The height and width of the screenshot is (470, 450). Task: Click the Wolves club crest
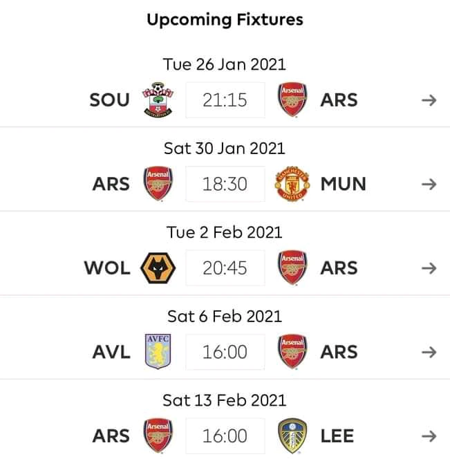(x=158, y=267)
